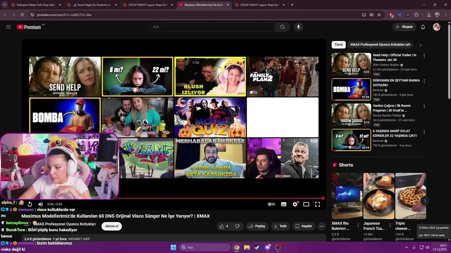Replay the video with the replay icon
Screen dimensions: 451x253
(x=30, y=204)
